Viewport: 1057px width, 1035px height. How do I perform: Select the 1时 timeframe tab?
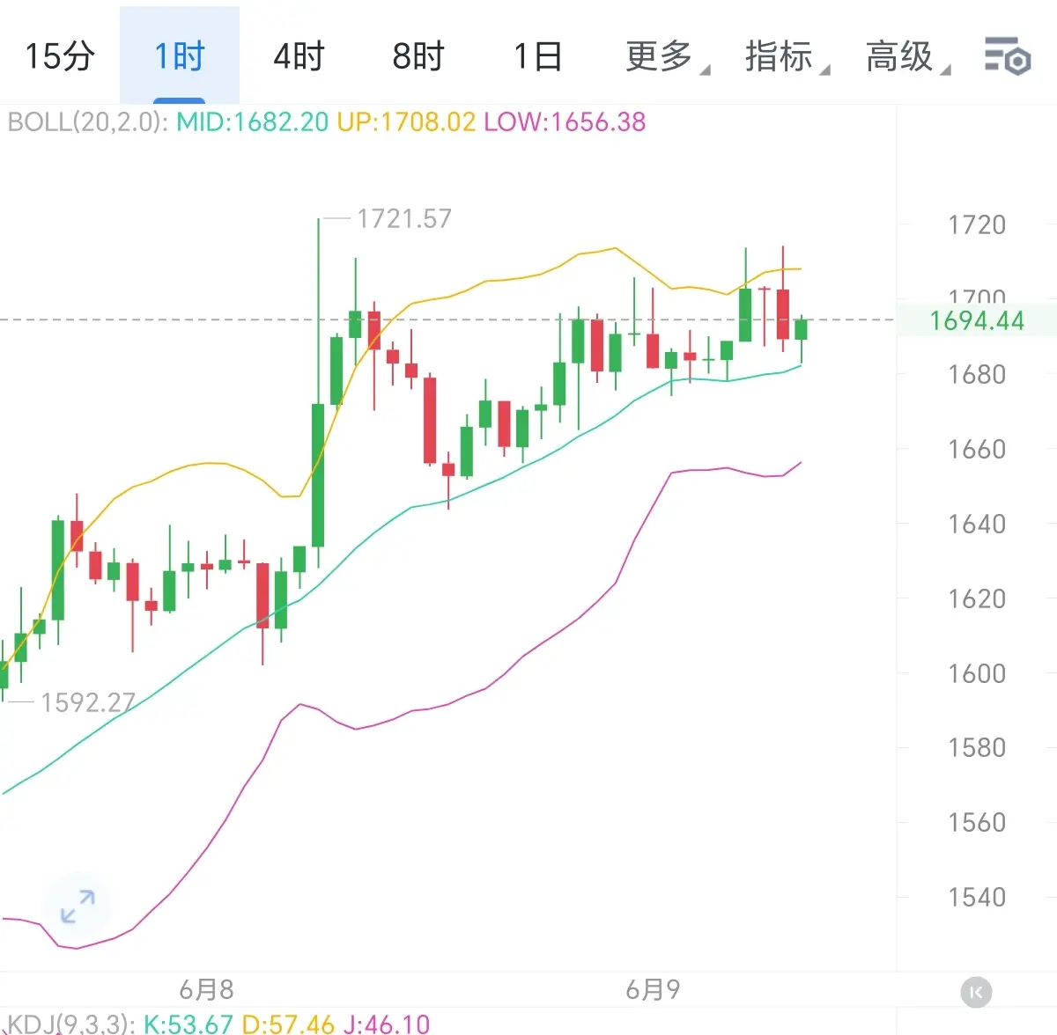180,56
